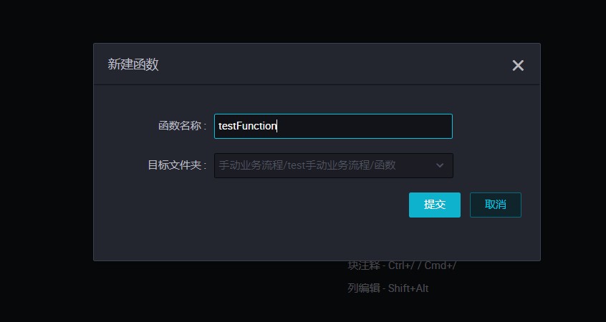Select the 手动业务流程/test手动业务流程/函数 path text

[307, 165]
